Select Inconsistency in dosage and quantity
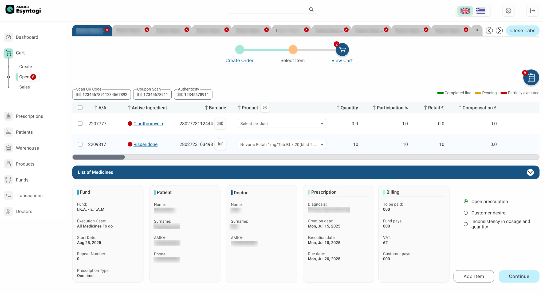The height and width of the screenshot is (294, 543). [466, 224]
